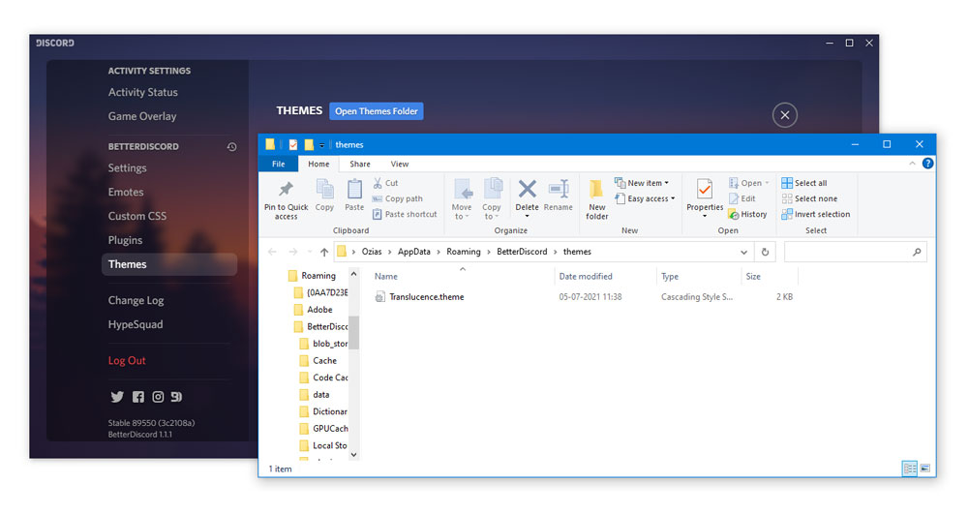
Task: Click Copy path in ribbon
Action: (398, 198)
